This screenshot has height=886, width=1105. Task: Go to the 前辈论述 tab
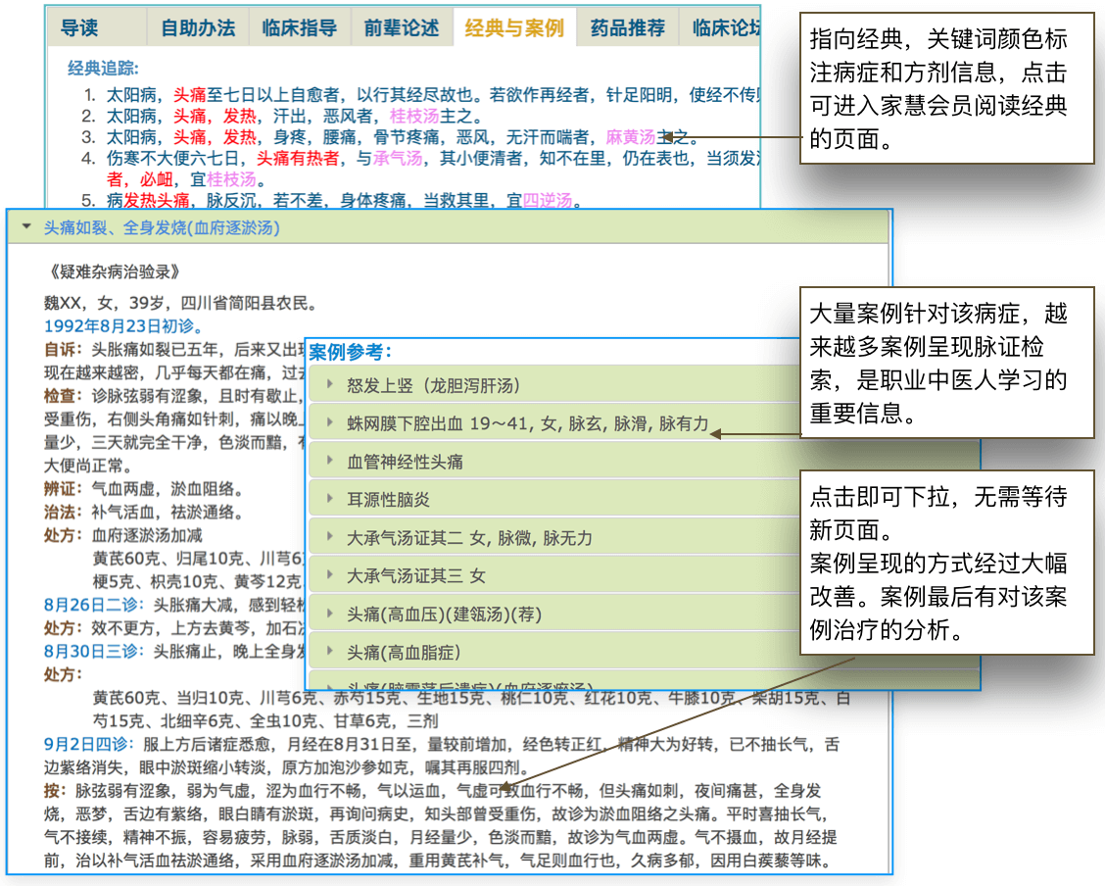(401, 28)
